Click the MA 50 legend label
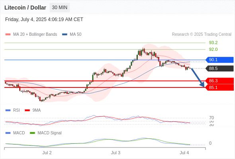Screen dimensions: 235x159 [x=76, y=35]
